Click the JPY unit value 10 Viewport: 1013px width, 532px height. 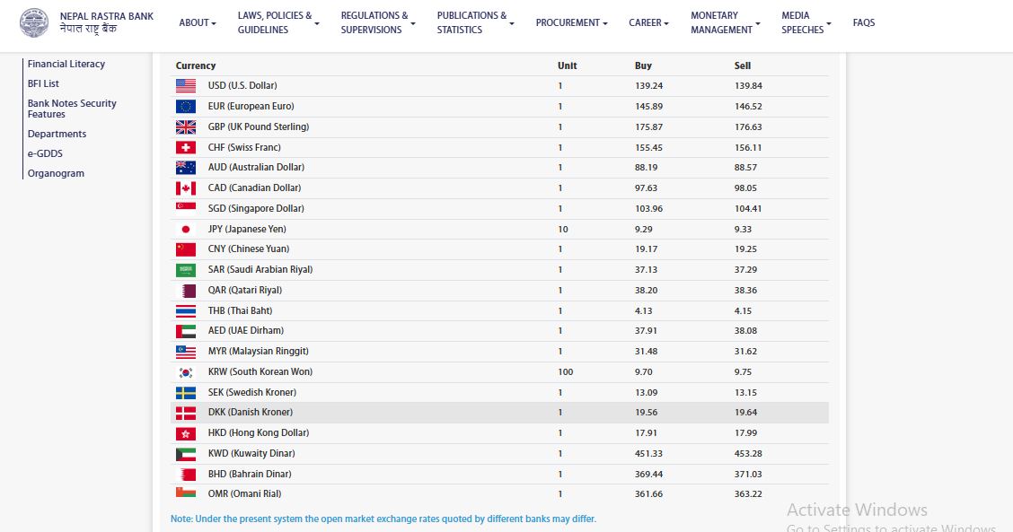pyautogui.click(x=563, y=229)
